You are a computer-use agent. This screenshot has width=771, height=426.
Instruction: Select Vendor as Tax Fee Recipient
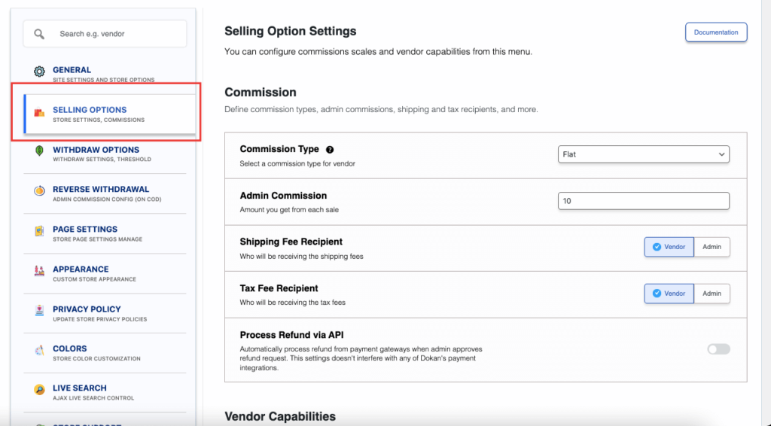coord(669,294)
